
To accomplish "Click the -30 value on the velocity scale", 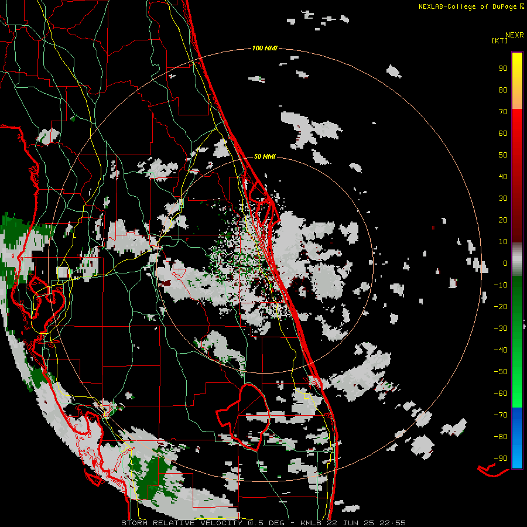I will (501, 328).
